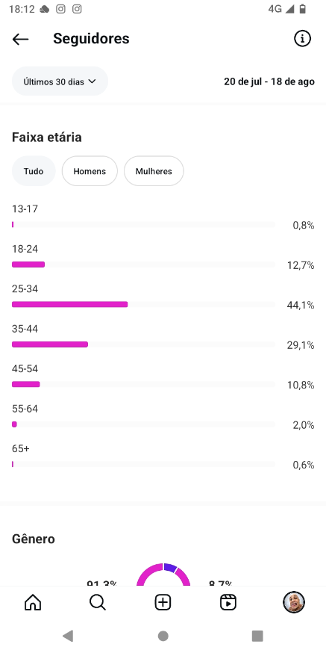Select the Homens age filter

click(x=90, y=171)
